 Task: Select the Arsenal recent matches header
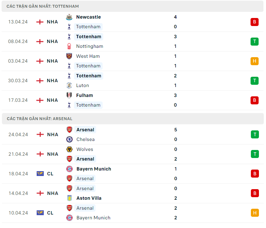pyautogui.click(x=40, y=118)
